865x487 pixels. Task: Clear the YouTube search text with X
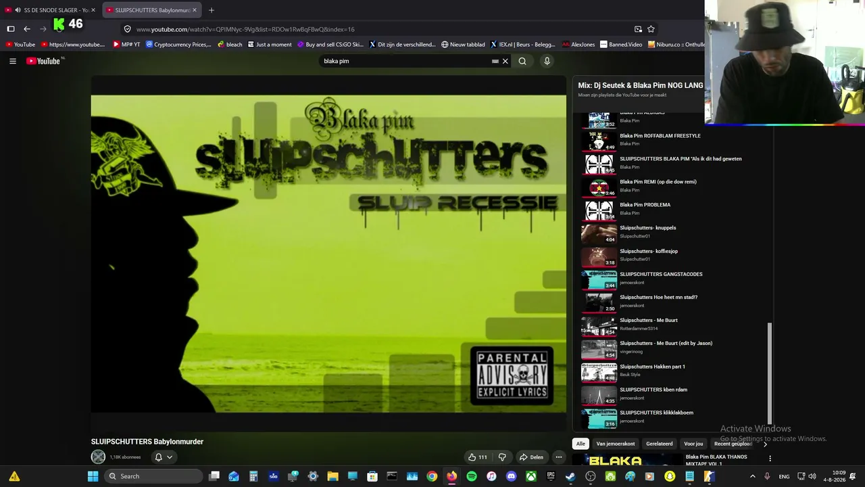tap(505, 61)
